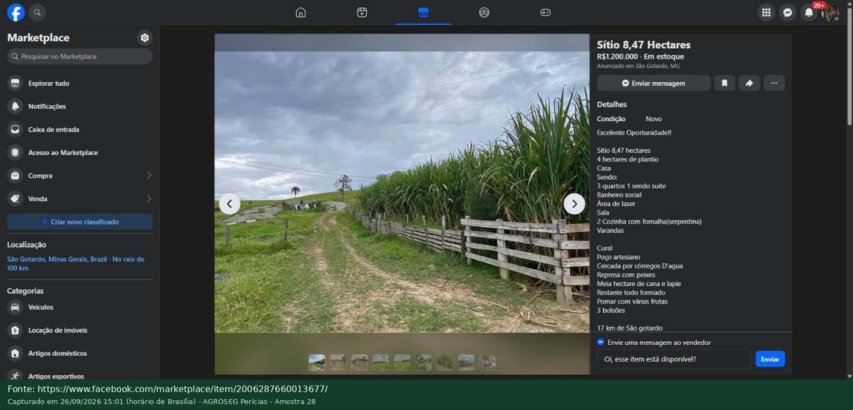Click the text 'Anunciado em São Gotardo, MG'
Viewport: 853px width, 410px height.
coord(638,66)
